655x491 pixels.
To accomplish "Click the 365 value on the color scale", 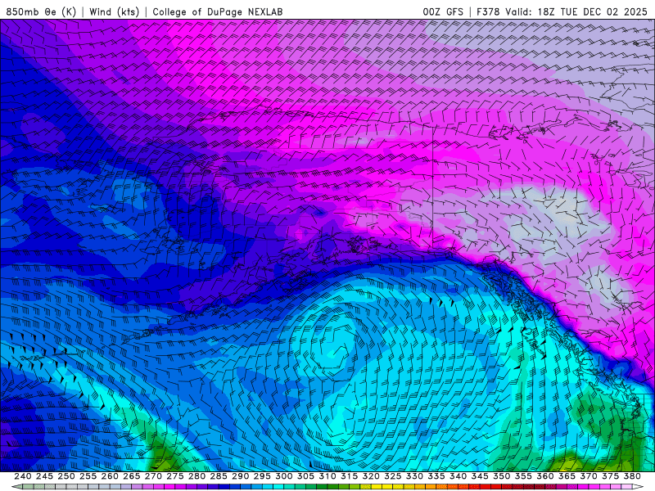I will pyautogui.click(x=567, y=476).
